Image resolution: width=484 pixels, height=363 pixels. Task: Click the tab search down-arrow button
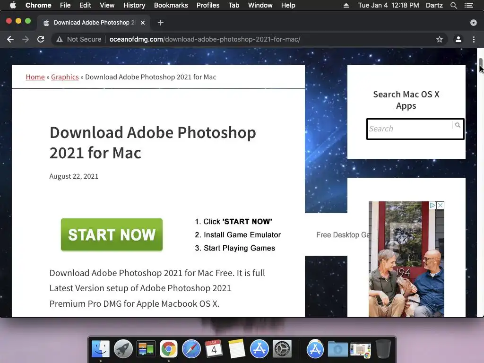tap(474, 23)
